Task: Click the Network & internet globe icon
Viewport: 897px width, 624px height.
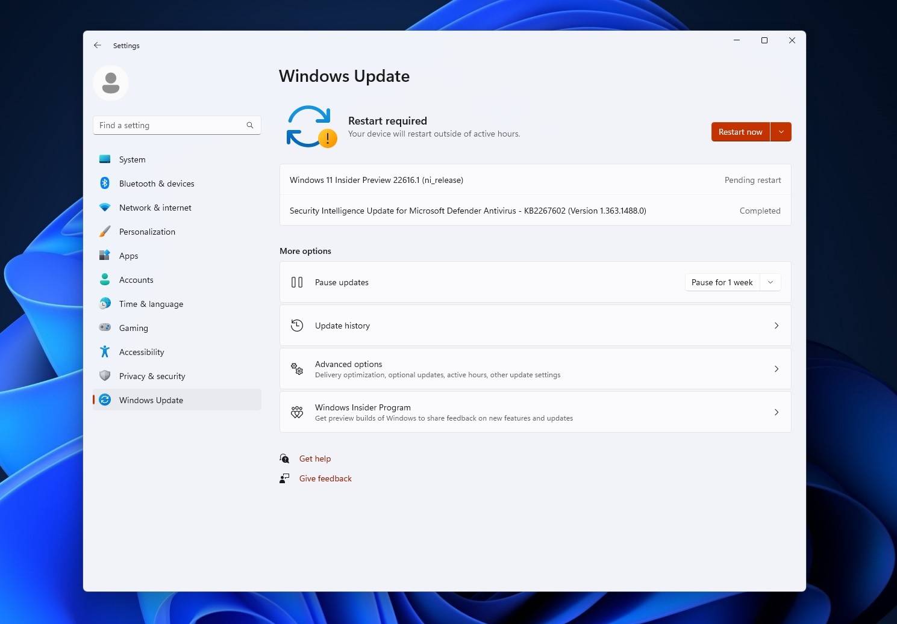Action: pyautogui.click(x=105, y=207)
